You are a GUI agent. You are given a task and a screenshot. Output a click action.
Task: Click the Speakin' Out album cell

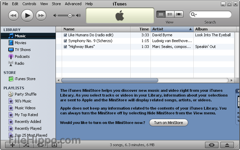[x=214, y=47]
